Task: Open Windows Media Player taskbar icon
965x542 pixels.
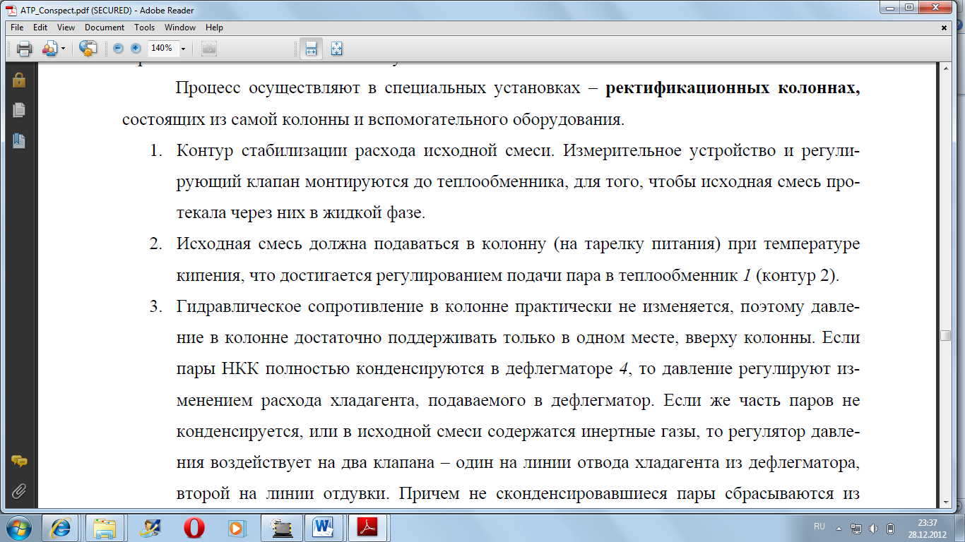Action: coord(237,527)
